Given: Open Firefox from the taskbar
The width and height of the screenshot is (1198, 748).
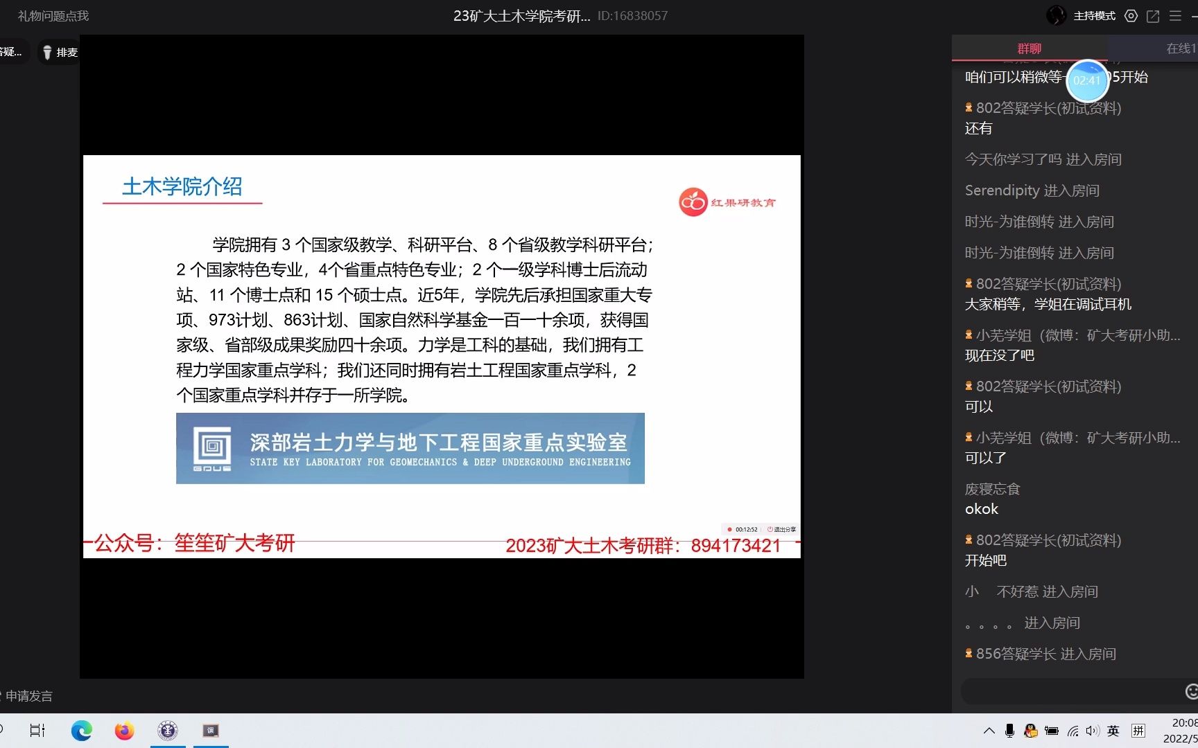Looking at the screenshot, I should [125, 731].
